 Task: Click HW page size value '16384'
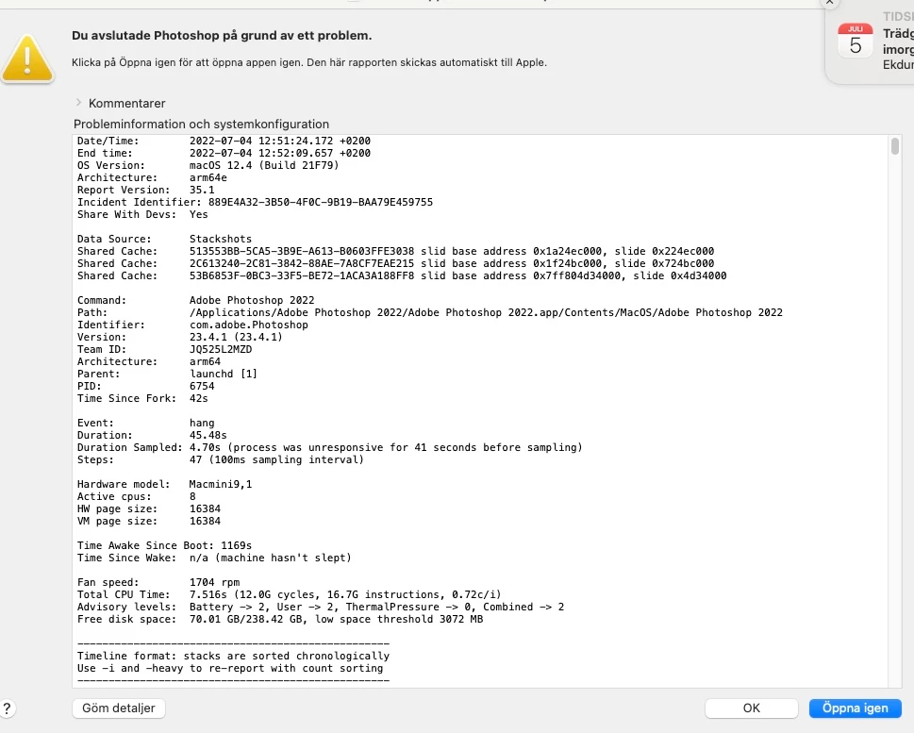coord(206,508)
